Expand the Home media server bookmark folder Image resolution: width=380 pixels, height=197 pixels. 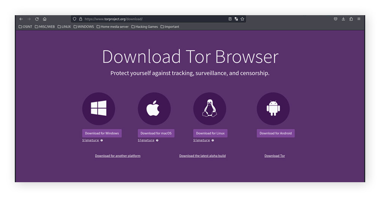[x=112, y=27]
